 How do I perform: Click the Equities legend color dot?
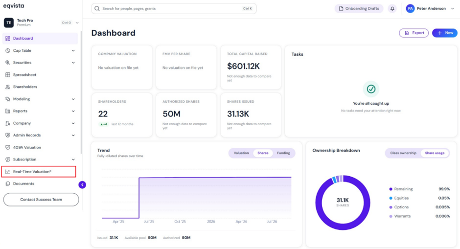[x=391, y=198]
